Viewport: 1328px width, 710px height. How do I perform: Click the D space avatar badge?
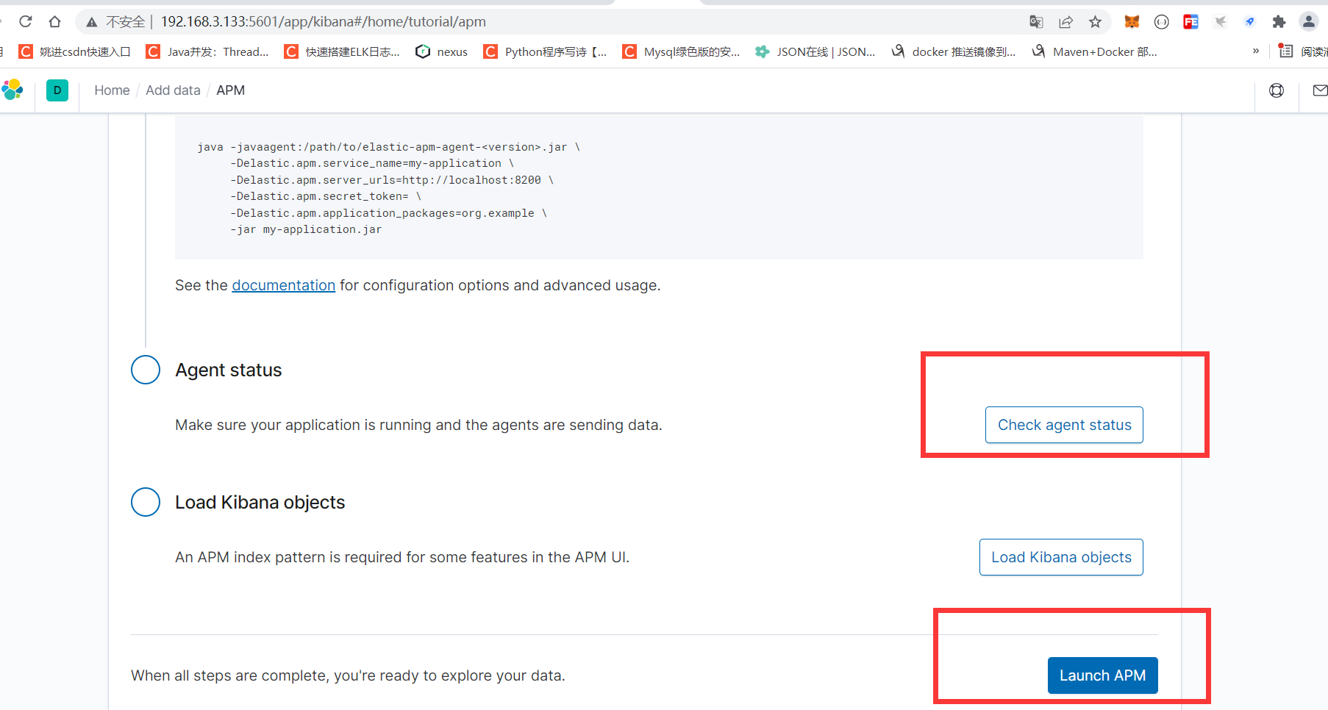(57, 90)
